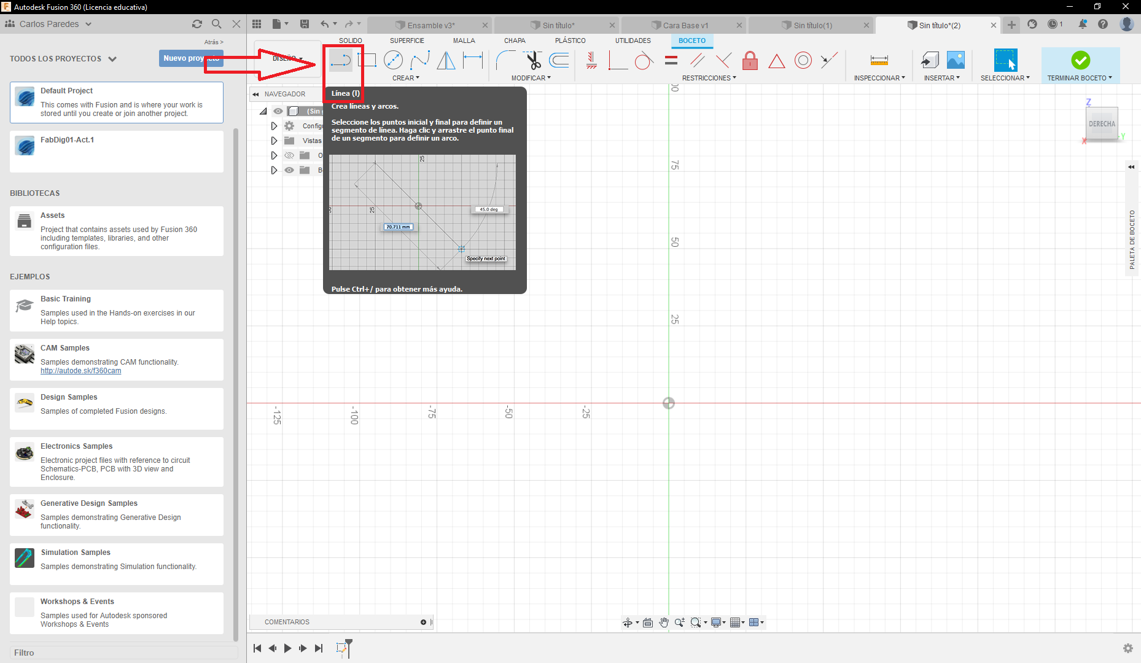Viewport: 1141px width, 663px height.
Task: Click the Atrás back link
Action: click(x=214, y=42)
